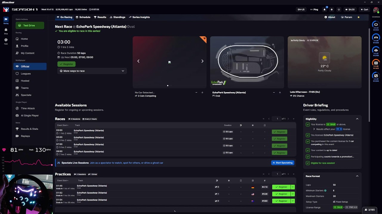Toggle the 'Eligible for race session' checkbox
Viewport: 382px width, 214px height.
click(x=308, y=163)
